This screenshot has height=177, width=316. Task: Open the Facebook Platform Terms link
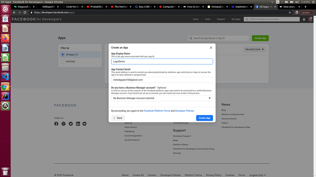point(157,111)
